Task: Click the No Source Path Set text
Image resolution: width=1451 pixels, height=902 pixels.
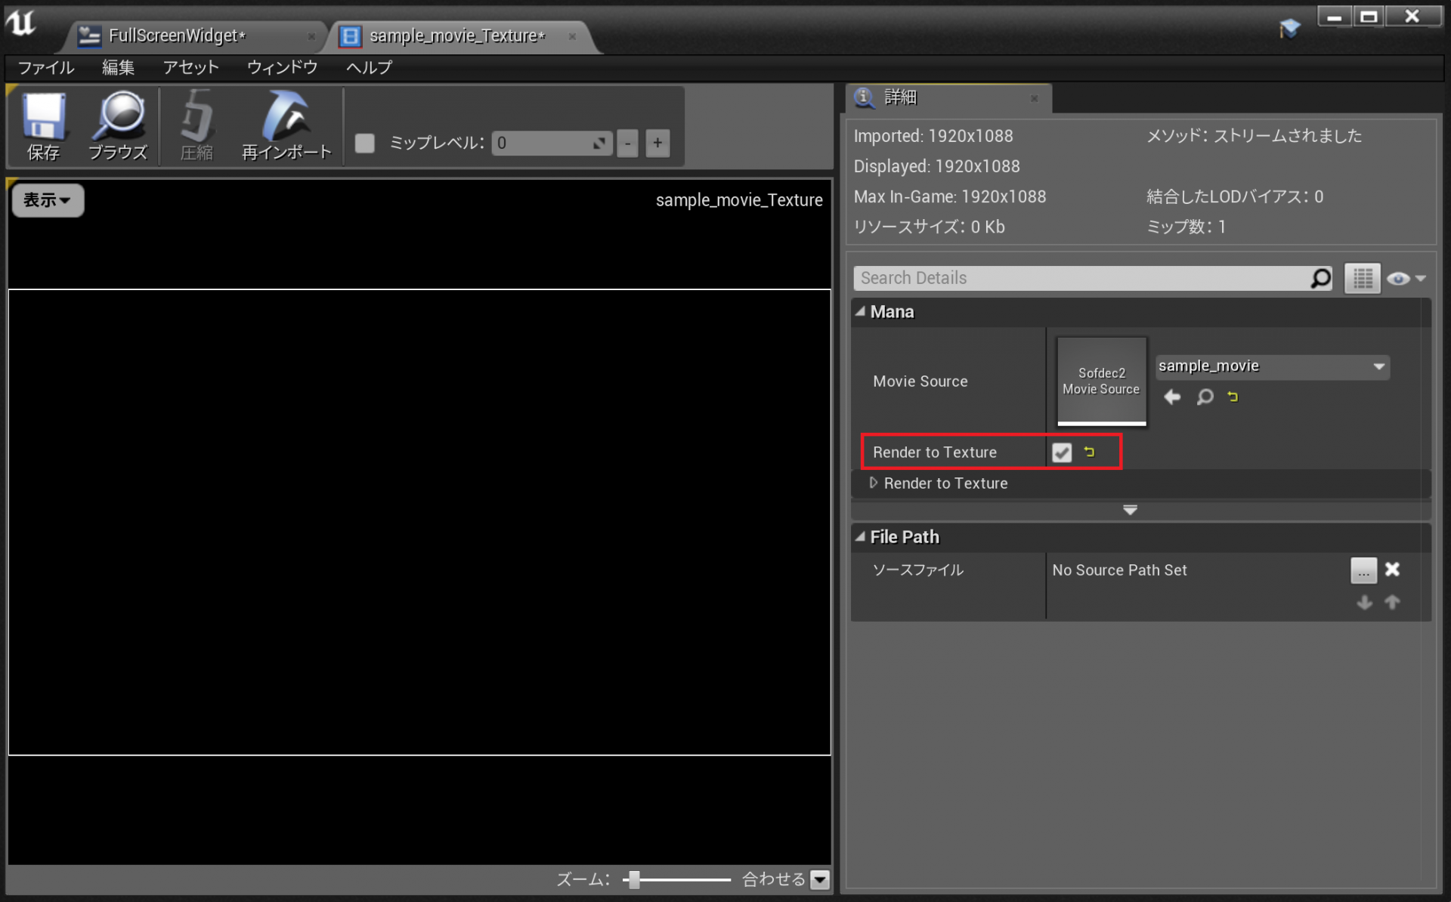Action: pyautogui.click(x=1119, y=570)
